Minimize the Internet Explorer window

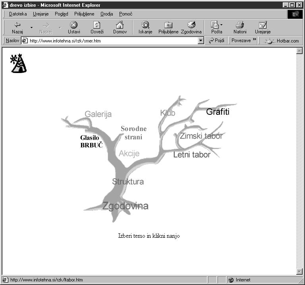coord(286,5)
